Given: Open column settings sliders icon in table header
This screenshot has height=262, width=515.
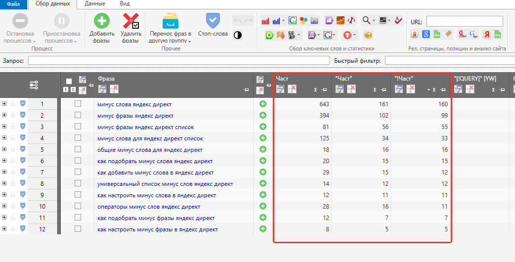Looking at the screenshot, I should pos(34,85).
